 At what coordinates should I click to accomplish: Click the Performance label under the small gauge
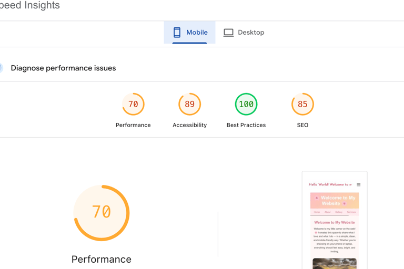click(x=133, y=125)
